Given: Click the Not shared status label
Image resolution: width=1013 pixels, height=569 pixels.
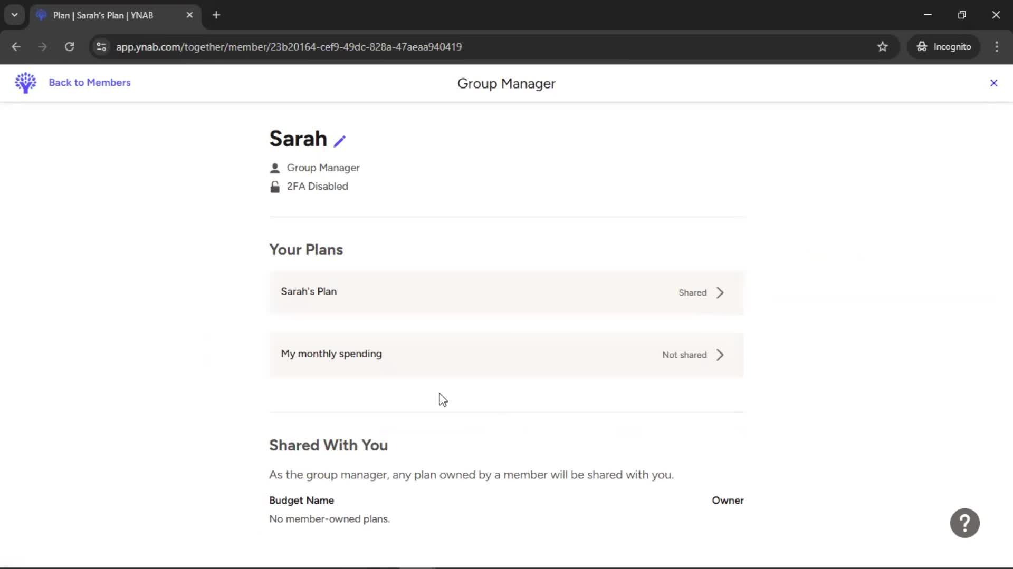Looking at the screenshot, I should point(684,355).
